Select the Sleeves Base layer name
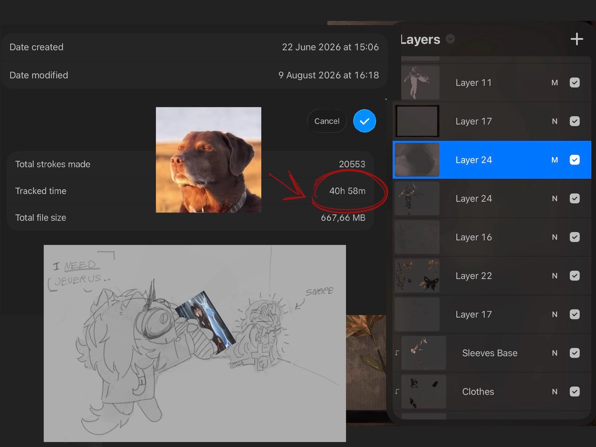596x447 pixels. point(490,353)
